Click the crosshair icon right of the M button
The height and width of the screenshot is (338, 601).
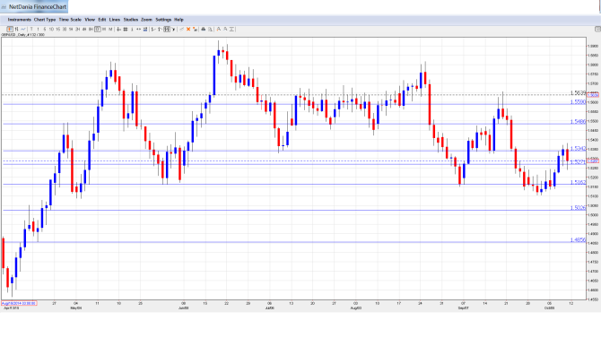(x=118, y=29)
